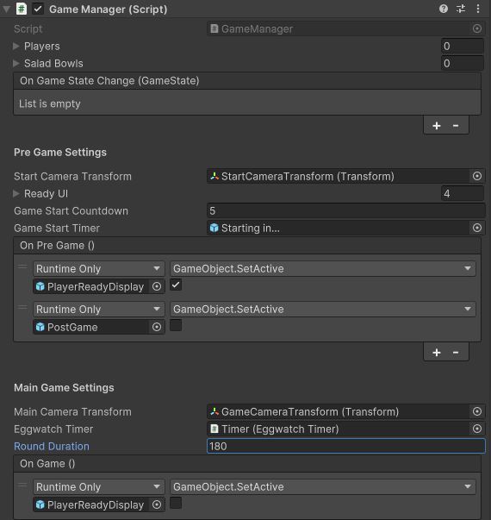Open the component preset selector icon
The height and width of the screenshot is (520, 491).
coord(461,9)
